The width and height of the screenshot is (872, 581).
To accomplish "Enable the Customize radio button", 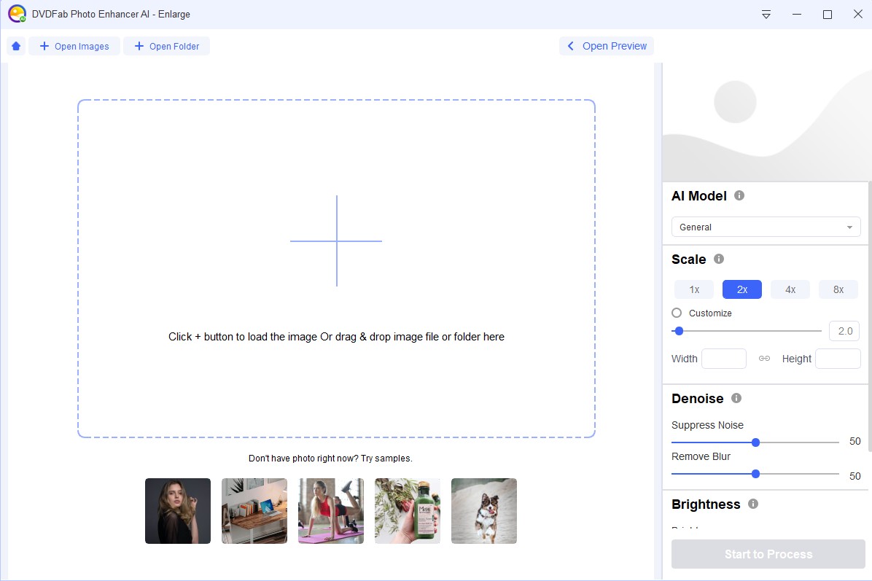I will (677, 313).
